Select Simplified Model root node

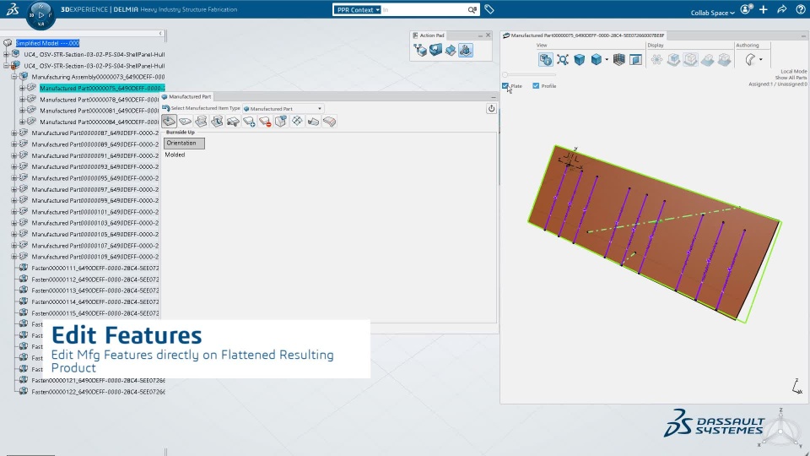[x=47, y=43]
